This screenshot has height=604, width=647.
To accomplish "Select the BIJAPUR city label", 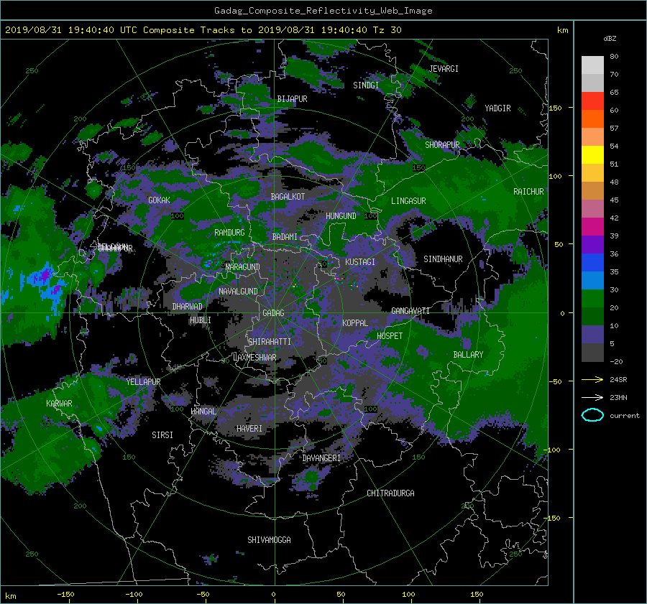I will point(292,99).
